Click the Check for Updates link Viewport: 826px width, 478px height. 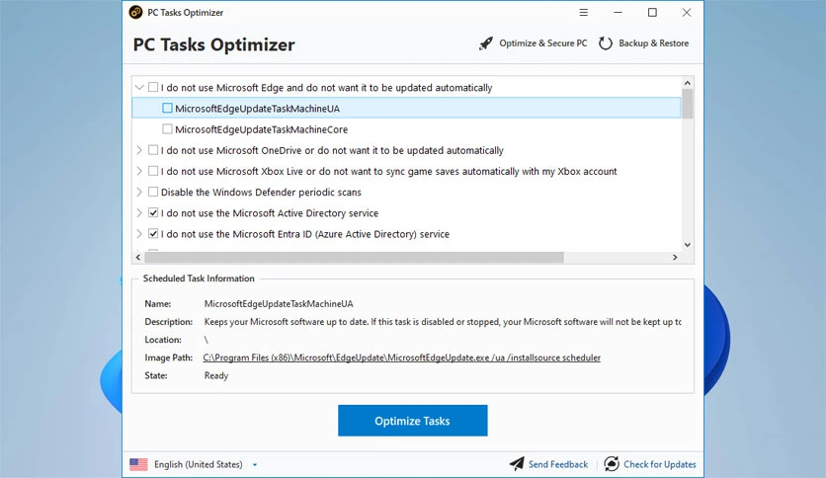pyautogui.click(x=660, y=464)
